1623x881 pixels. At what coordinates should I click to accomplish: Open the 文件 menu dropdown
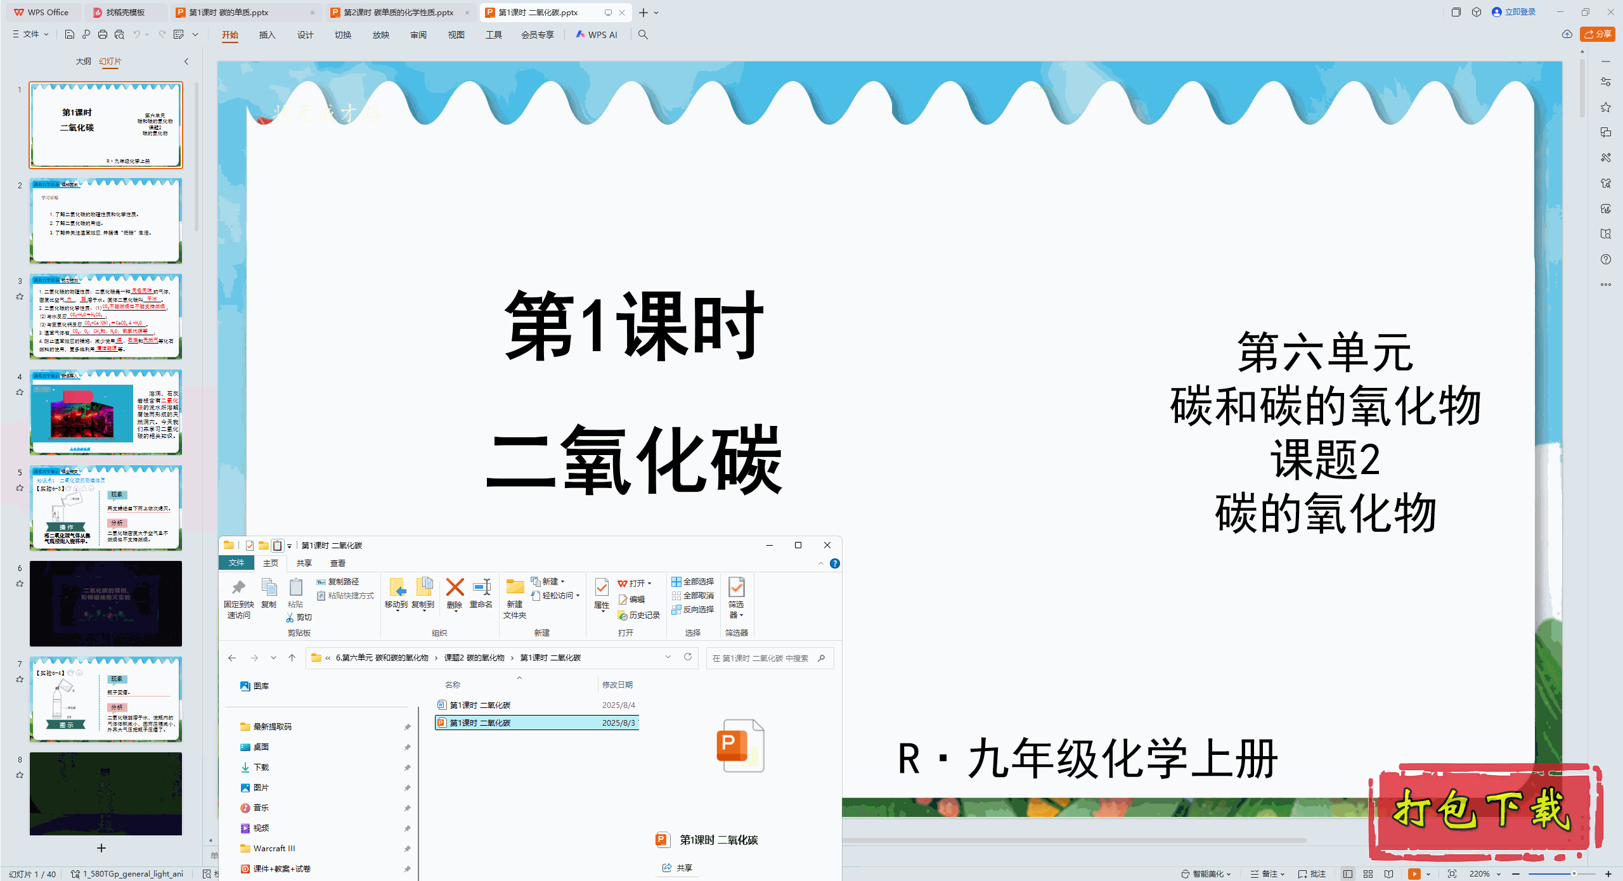tap(30, 34)
